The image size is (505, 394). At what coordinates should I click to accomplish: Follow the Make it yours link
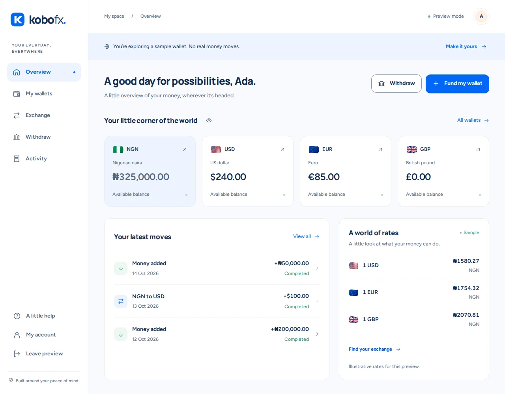(466, 46)
